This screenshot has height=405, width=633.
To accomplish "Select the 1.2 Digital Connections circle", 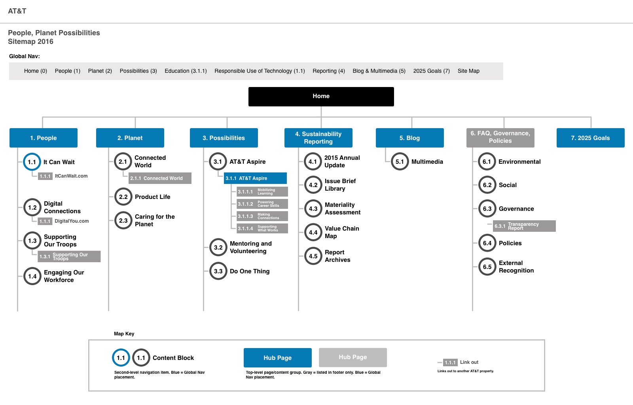I will coord(32,208).
